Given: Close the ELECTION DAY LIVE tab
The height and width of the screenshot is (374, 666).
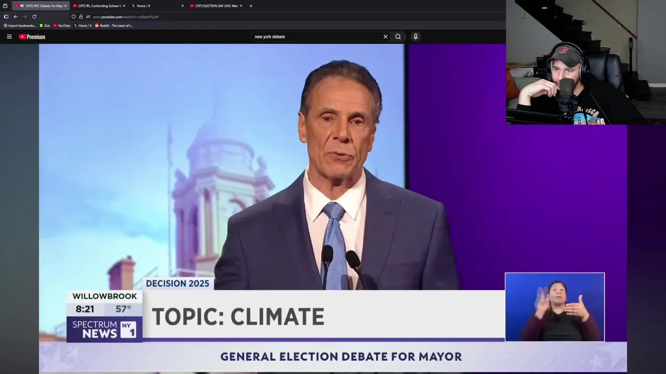Looking at the screenshot, I should pos(241,6).
